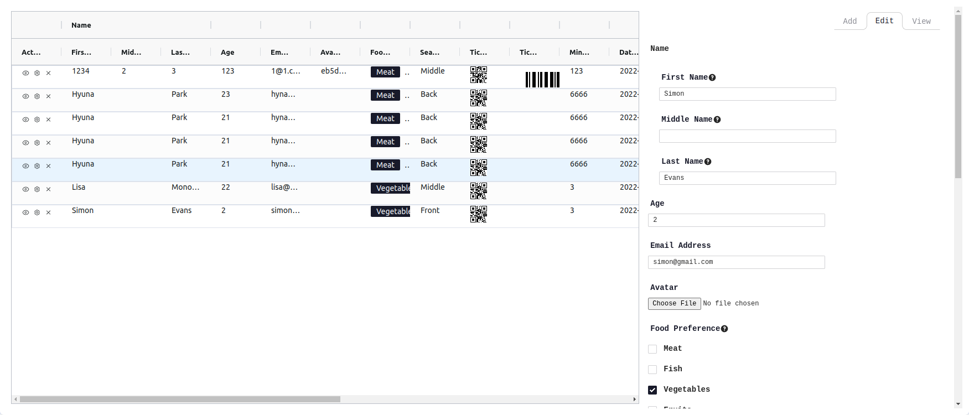Click the table's horizontal scrollbar right arrow
This screenshot has width=969, height=415.
(x=634, y=399)
